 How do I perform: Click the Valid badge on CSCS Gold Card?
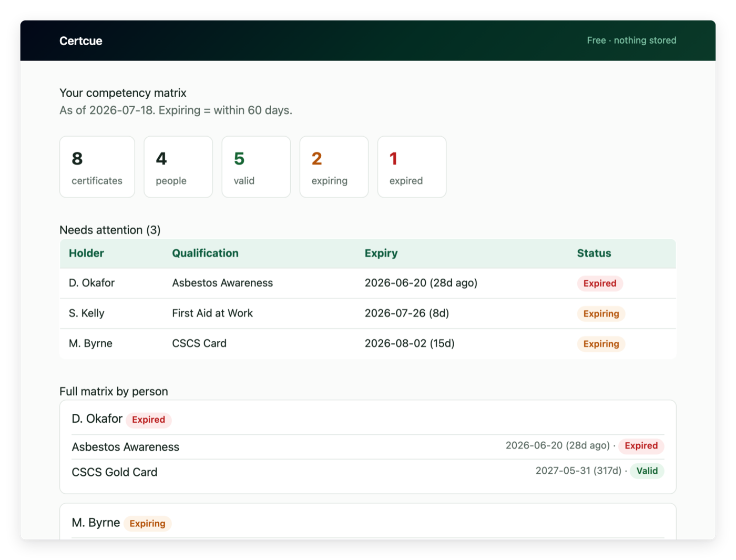pos(647,471)
